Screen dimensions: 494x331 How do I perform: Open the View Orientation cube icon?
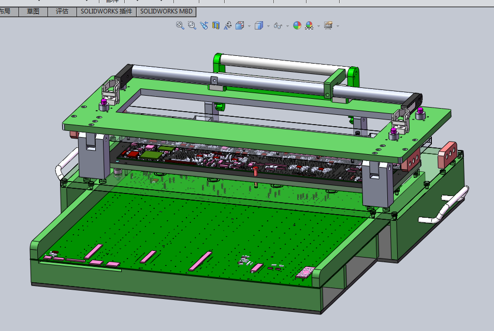tap(240, 25)
